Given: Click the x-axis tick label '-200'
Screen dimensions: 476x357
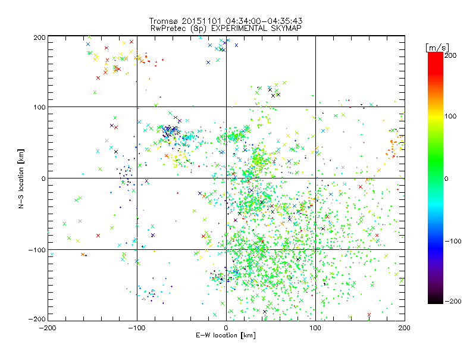Looking at the screenshot, I should coord(48,328).
